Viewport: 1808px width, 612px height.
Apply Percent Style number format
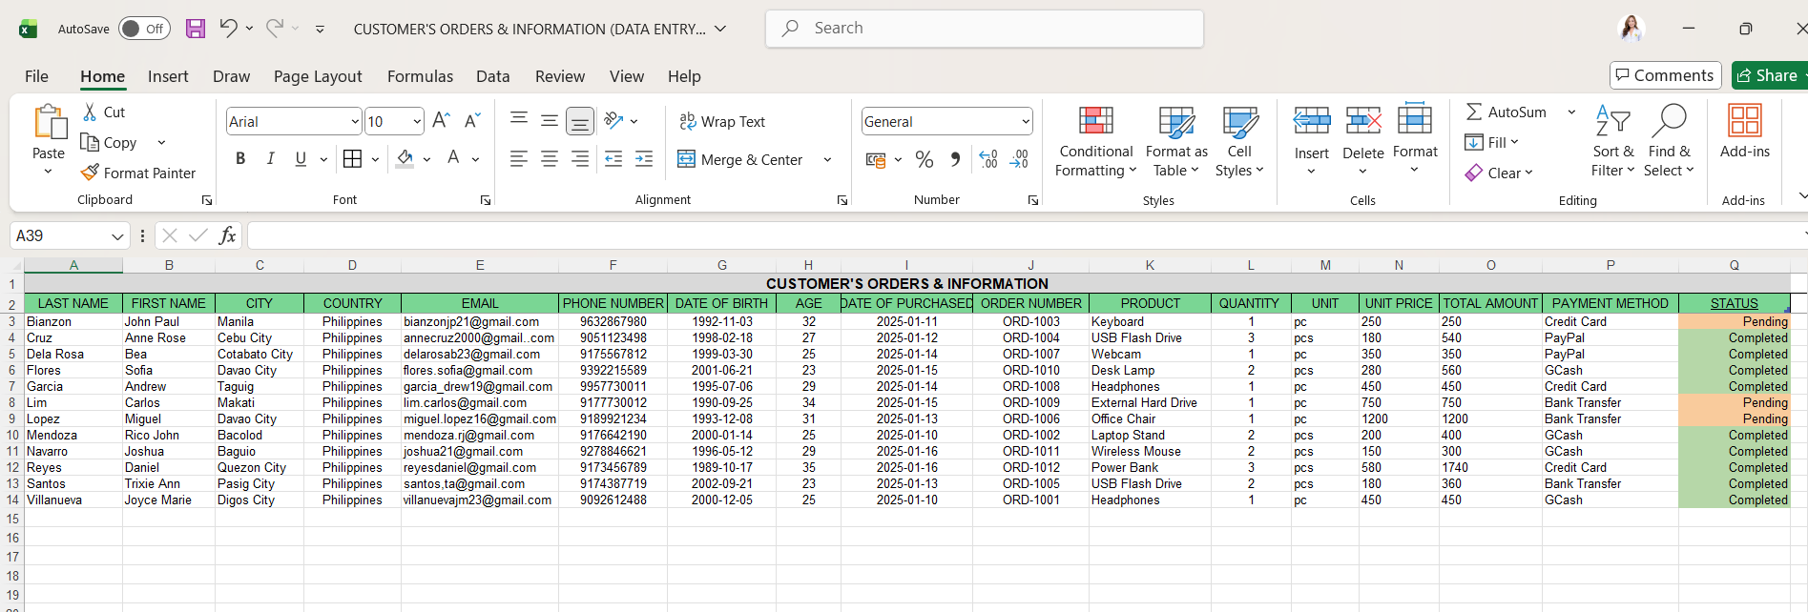click(x=924, y=160)
